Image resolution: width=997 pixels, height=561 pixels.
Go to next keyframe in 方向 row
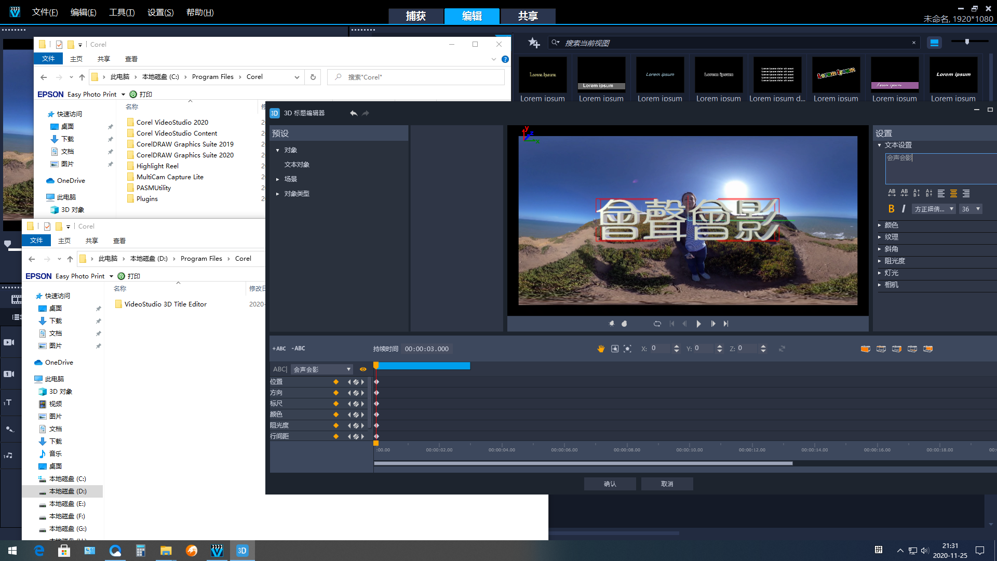pyautogui.click(x=362, y=393)
